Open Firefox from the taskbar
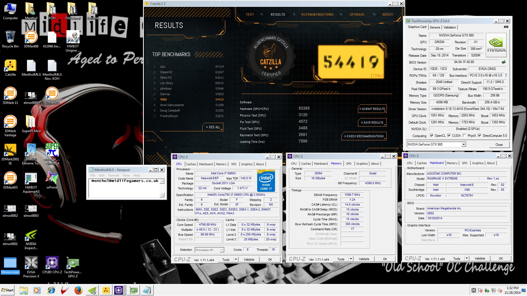Image resolution: width=527 pixels, height=296 pixels. click(79, 290)
